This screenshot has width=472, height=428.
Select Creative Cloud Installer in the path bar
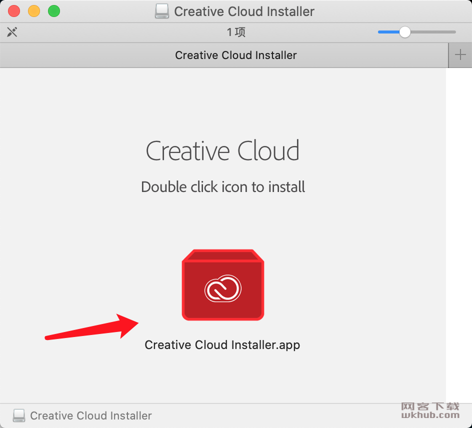click(x=91, y=415)
